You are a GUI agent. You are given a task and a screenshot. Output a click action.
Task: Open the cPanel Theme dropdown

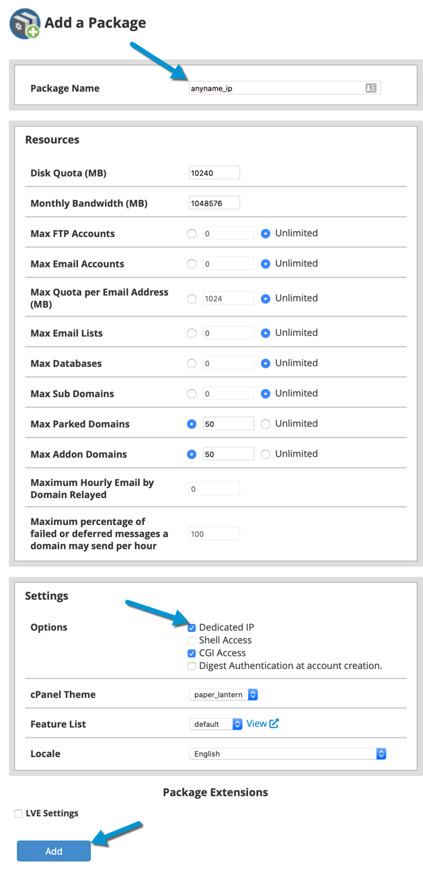click(x=224, y=694)
